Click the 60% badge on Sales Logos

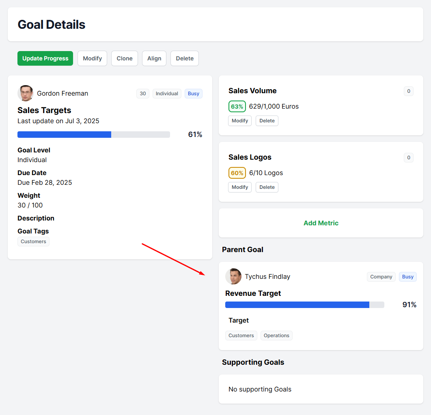(x=237, y=173)
